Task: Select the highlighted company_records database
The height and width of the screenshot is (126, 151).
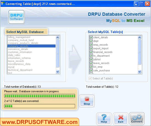Action: coord(31,46)
